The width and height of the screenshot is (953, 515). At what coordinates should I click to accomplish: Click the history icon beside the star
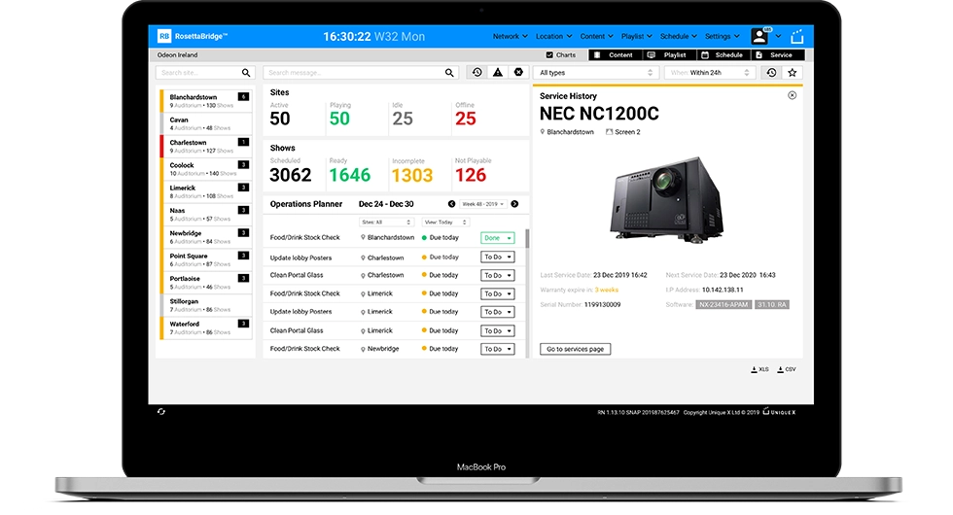(x=771, y=72)
